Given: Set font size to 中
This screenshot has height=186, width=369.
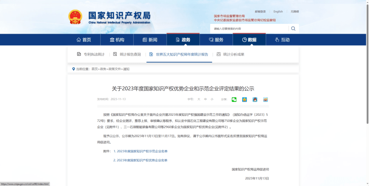Looking at the screenshot, I should click(x=205, y=99).
